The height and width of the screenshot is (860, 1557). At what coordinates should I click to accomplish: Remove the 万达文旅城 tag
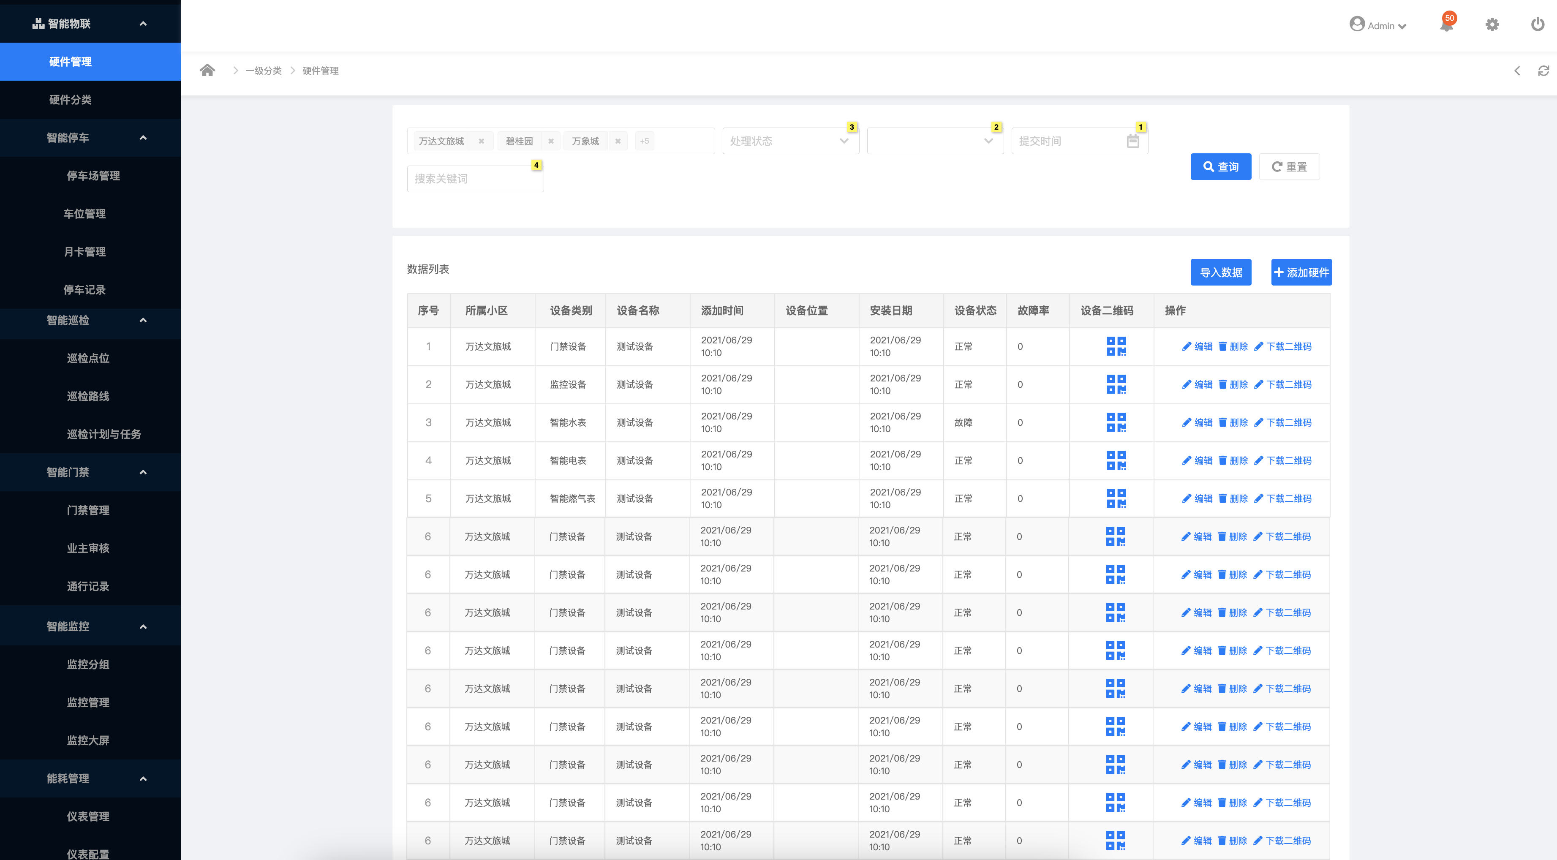point(481,142)
